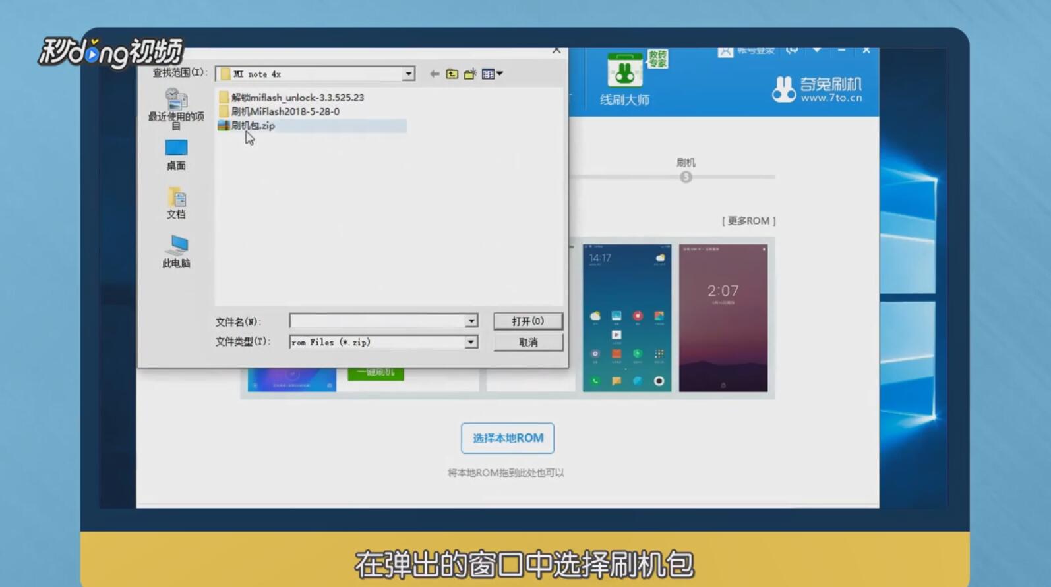This screenshot has height=587, width=1051.
Task: Select the ROM thumbnail showing 14:17
Action: coord(627,318)
